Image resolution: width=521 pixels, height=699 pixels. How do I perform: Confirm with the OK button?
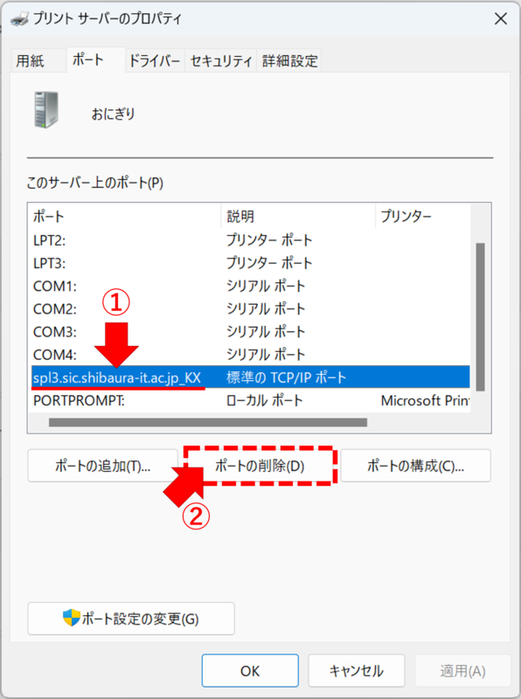250,670
